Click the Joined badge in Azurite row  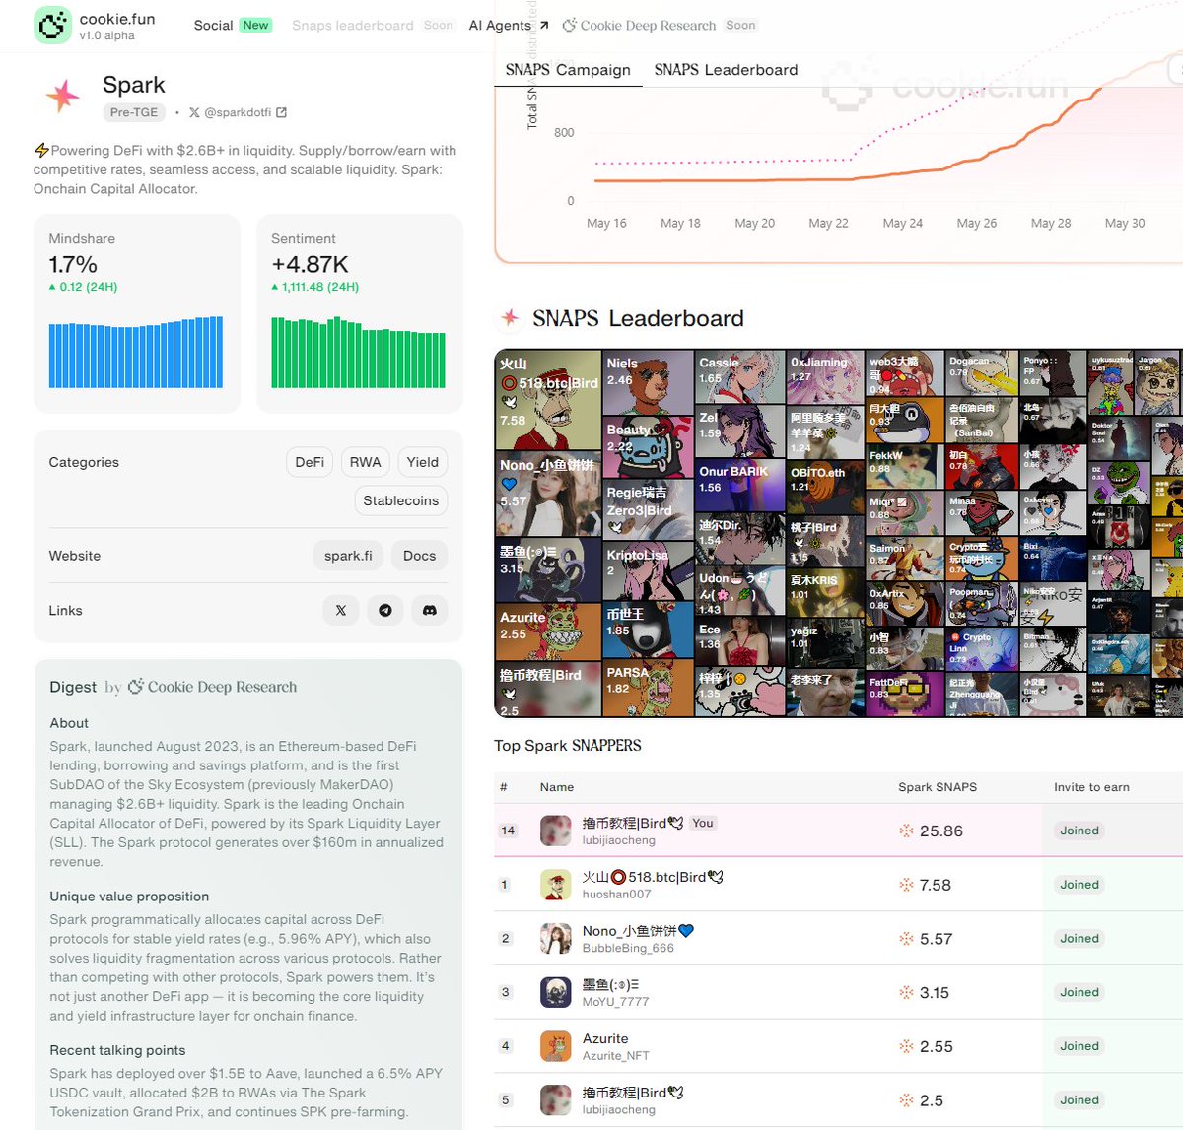coord(1079,1046)
